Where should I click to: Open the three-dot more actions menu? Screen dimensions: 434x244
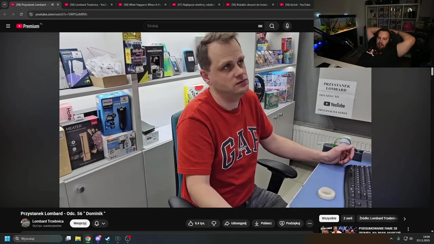click(309, 223)
